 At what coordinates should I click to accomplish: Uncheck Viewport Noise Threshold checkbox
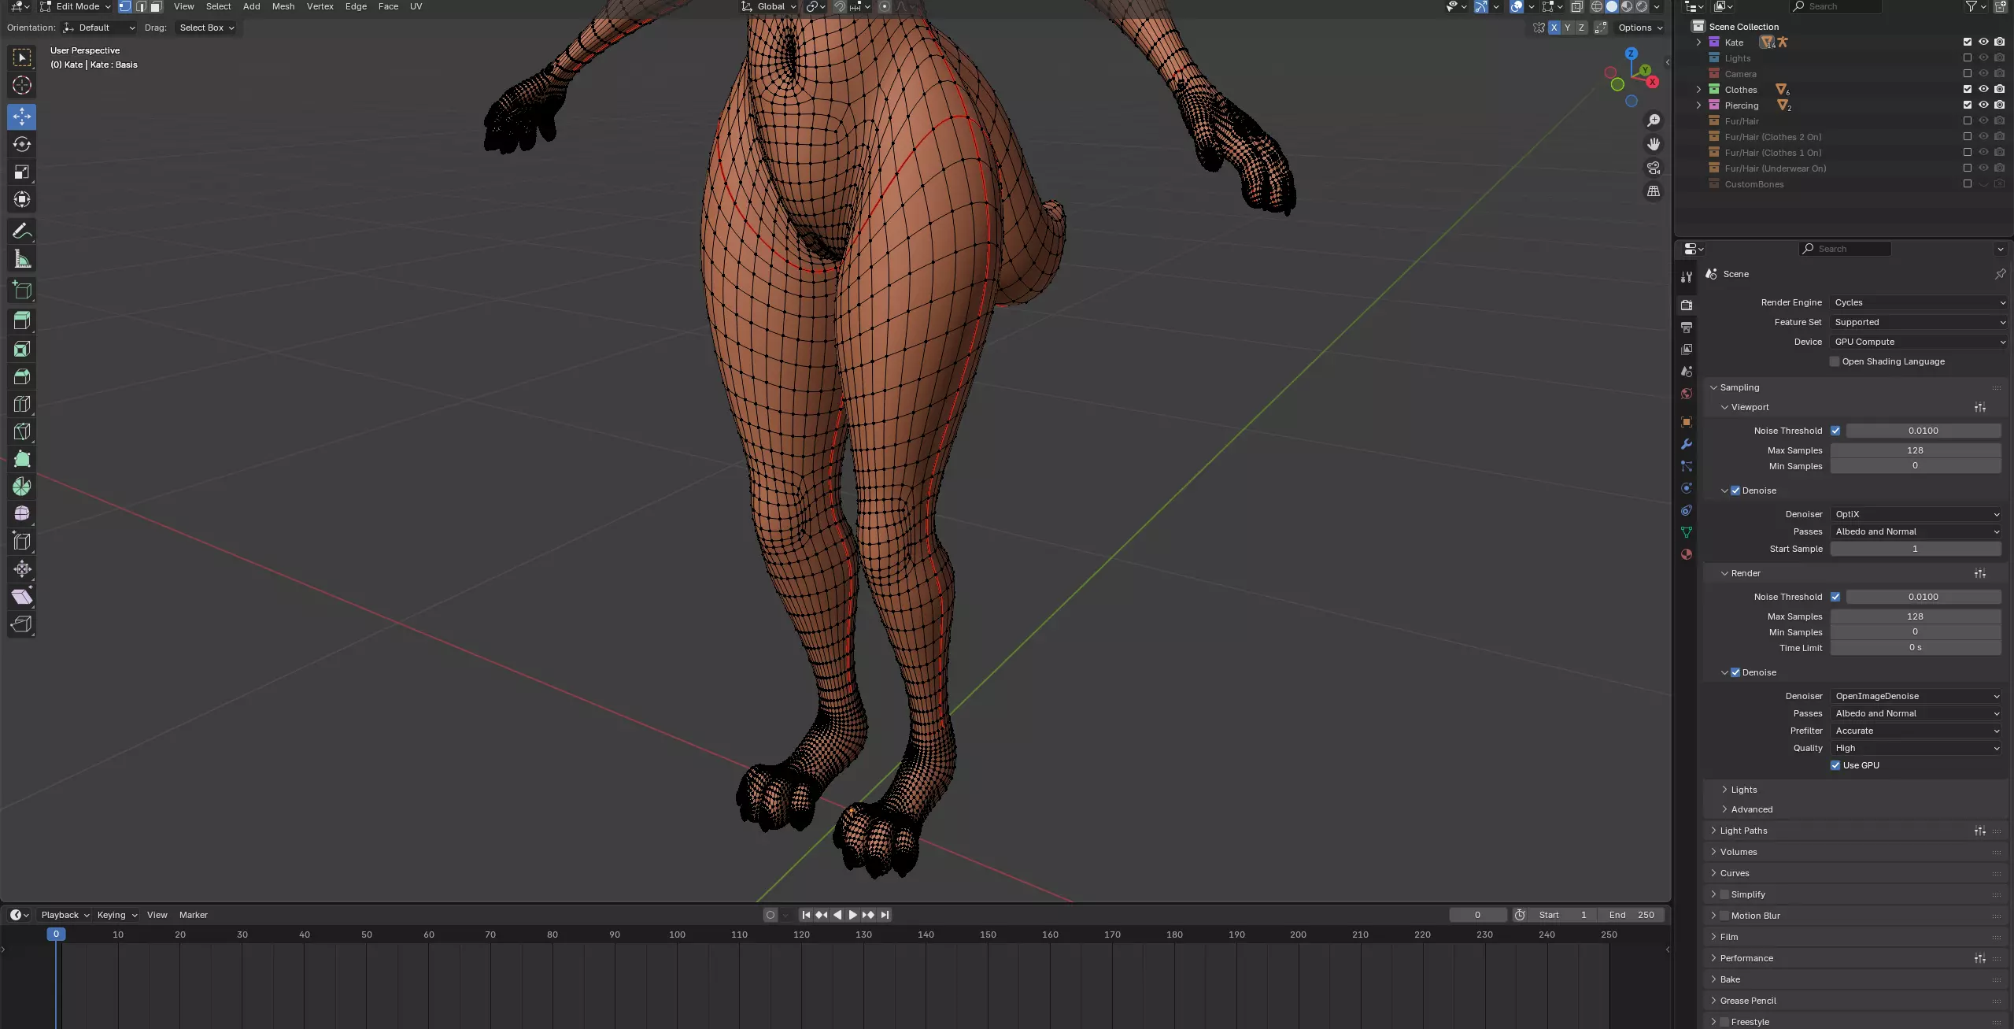tap(1835, 431)
